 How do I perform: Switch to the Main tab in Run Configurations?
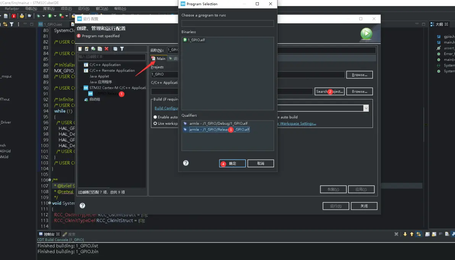click(158, 59)
